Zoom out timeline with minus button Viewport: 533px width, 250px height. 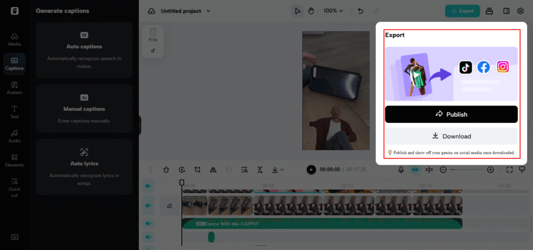(x=443, y=169)
